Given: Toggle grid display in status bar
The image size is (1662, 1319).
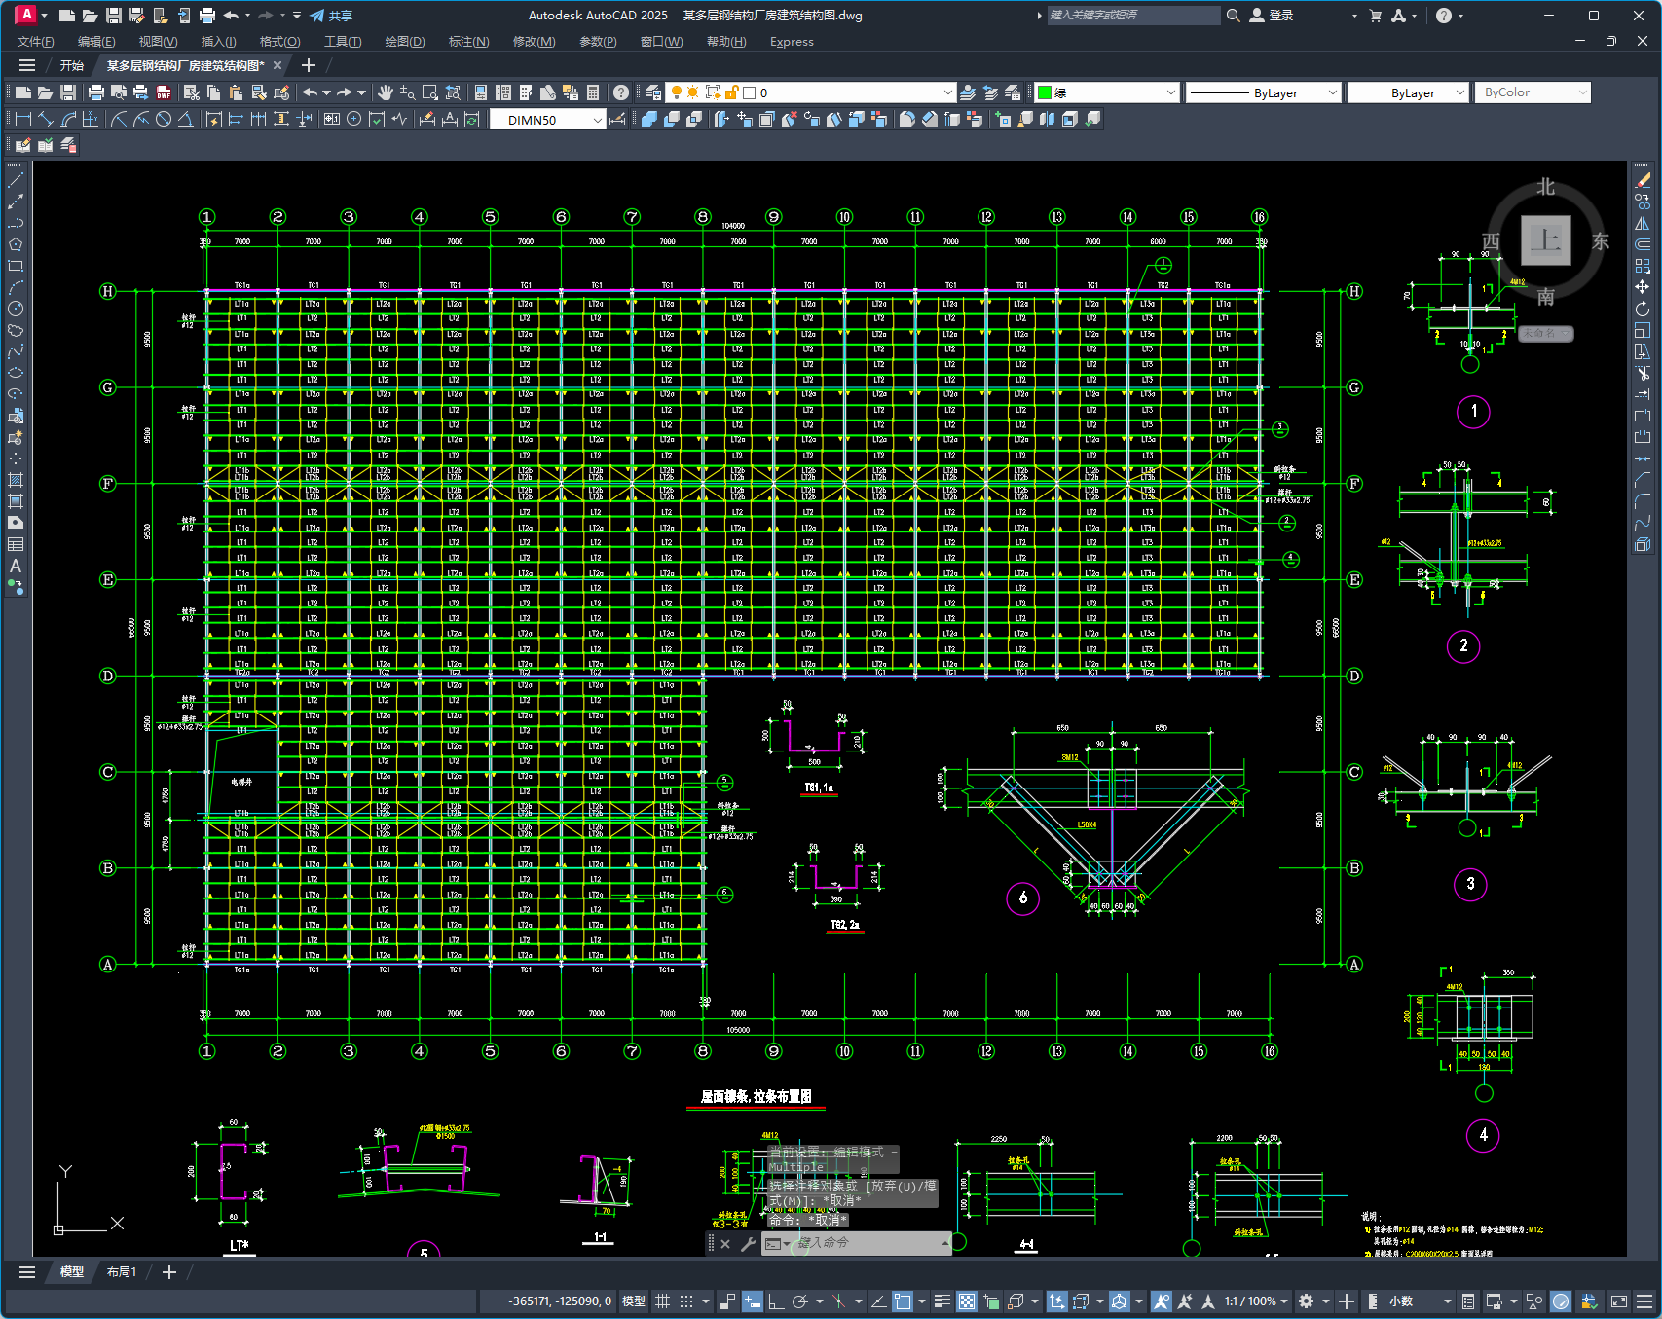Looking at the screenshot, I should click(662, 1301).
